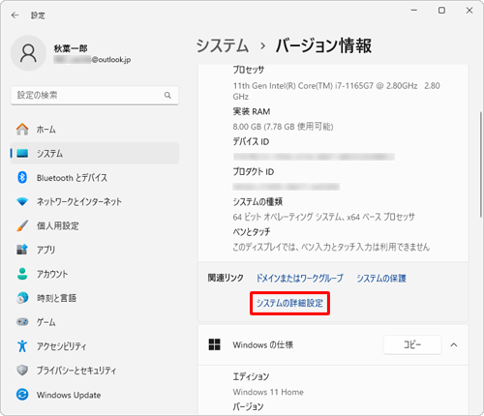This screenshot has height=416, width=484.
Task: Go back with the arrow icon
Action: point(15,15)
